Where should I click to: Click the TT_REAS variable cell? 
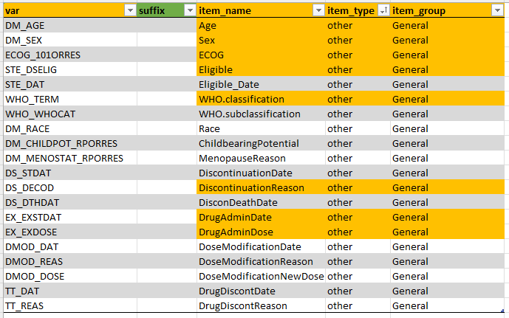[x=70, y=305]
